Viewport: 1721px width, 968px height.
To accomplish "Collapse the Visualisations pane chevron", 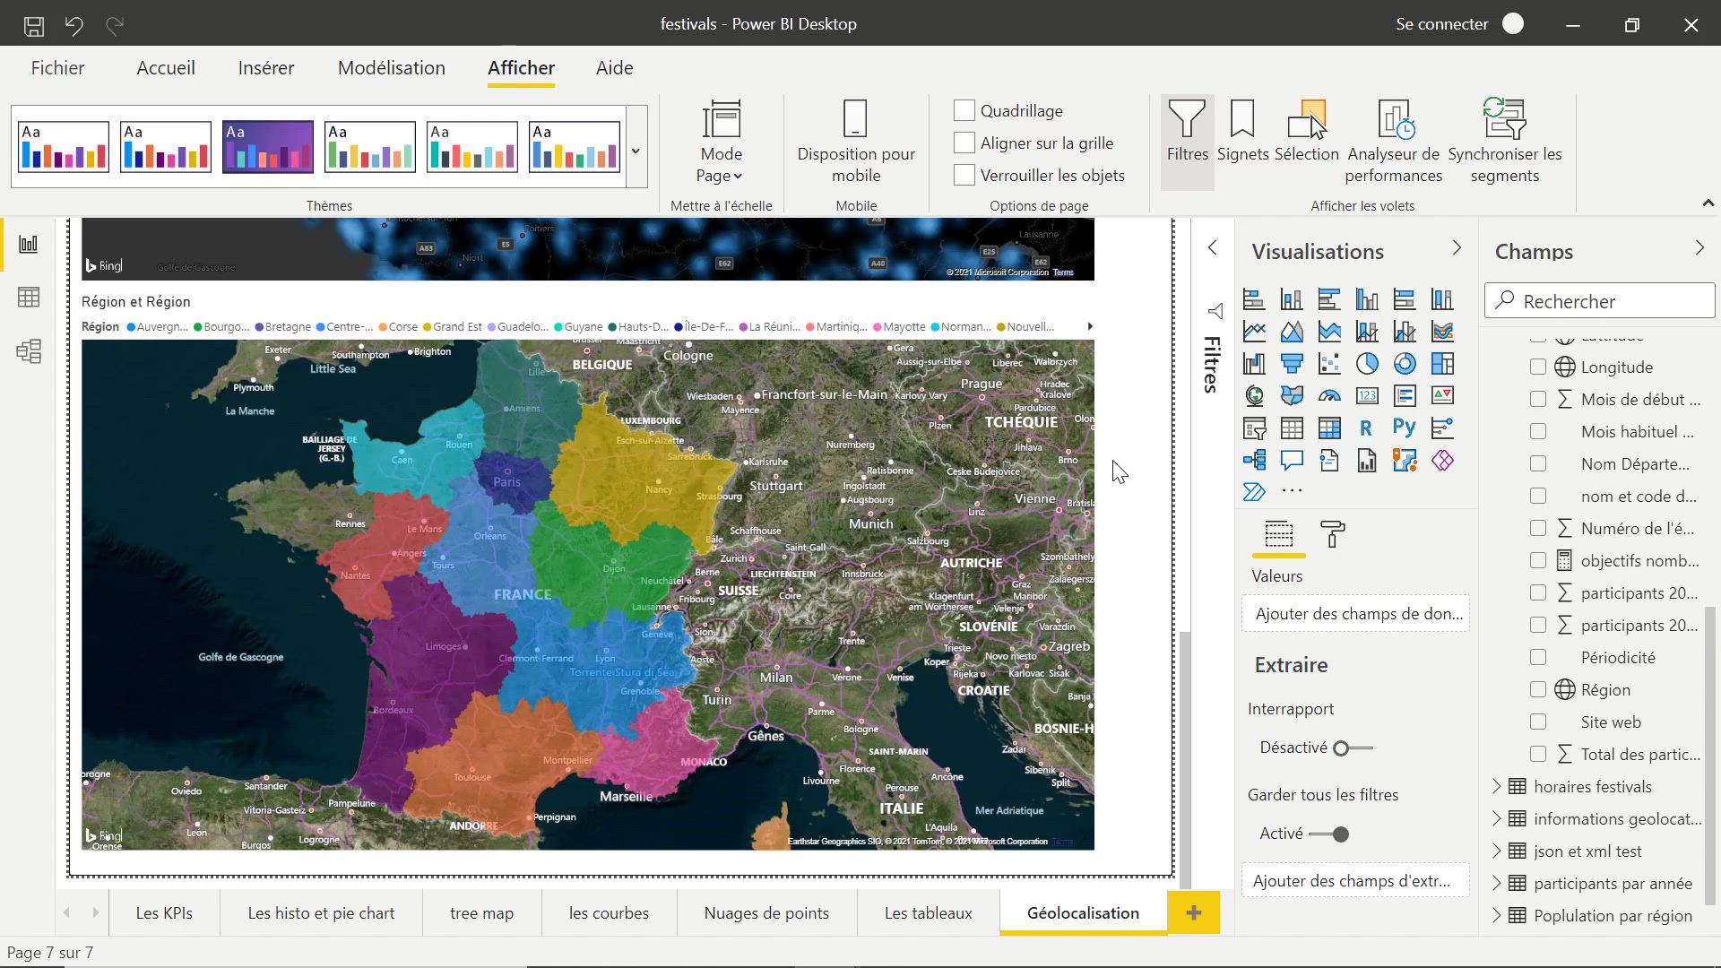I will click(1457, 248).
